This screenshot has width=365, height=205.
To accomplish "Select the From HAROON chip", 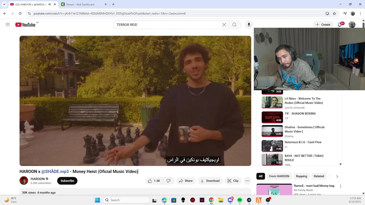I will click(279, 176).
